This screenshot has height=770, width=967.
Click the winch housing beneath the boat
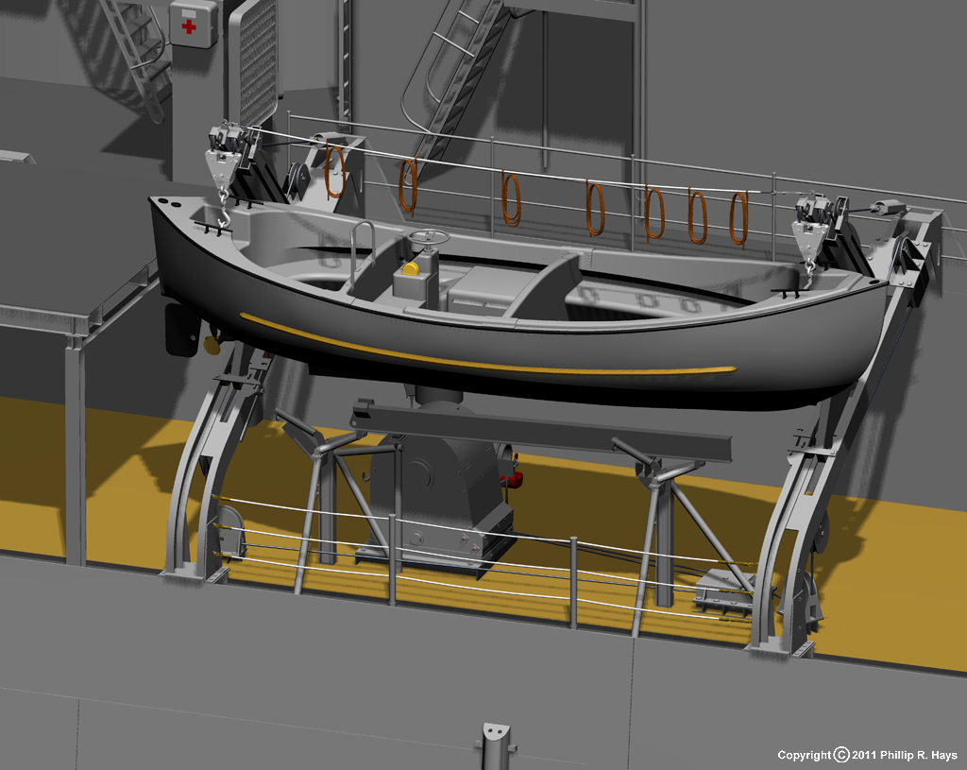(442, 491)
